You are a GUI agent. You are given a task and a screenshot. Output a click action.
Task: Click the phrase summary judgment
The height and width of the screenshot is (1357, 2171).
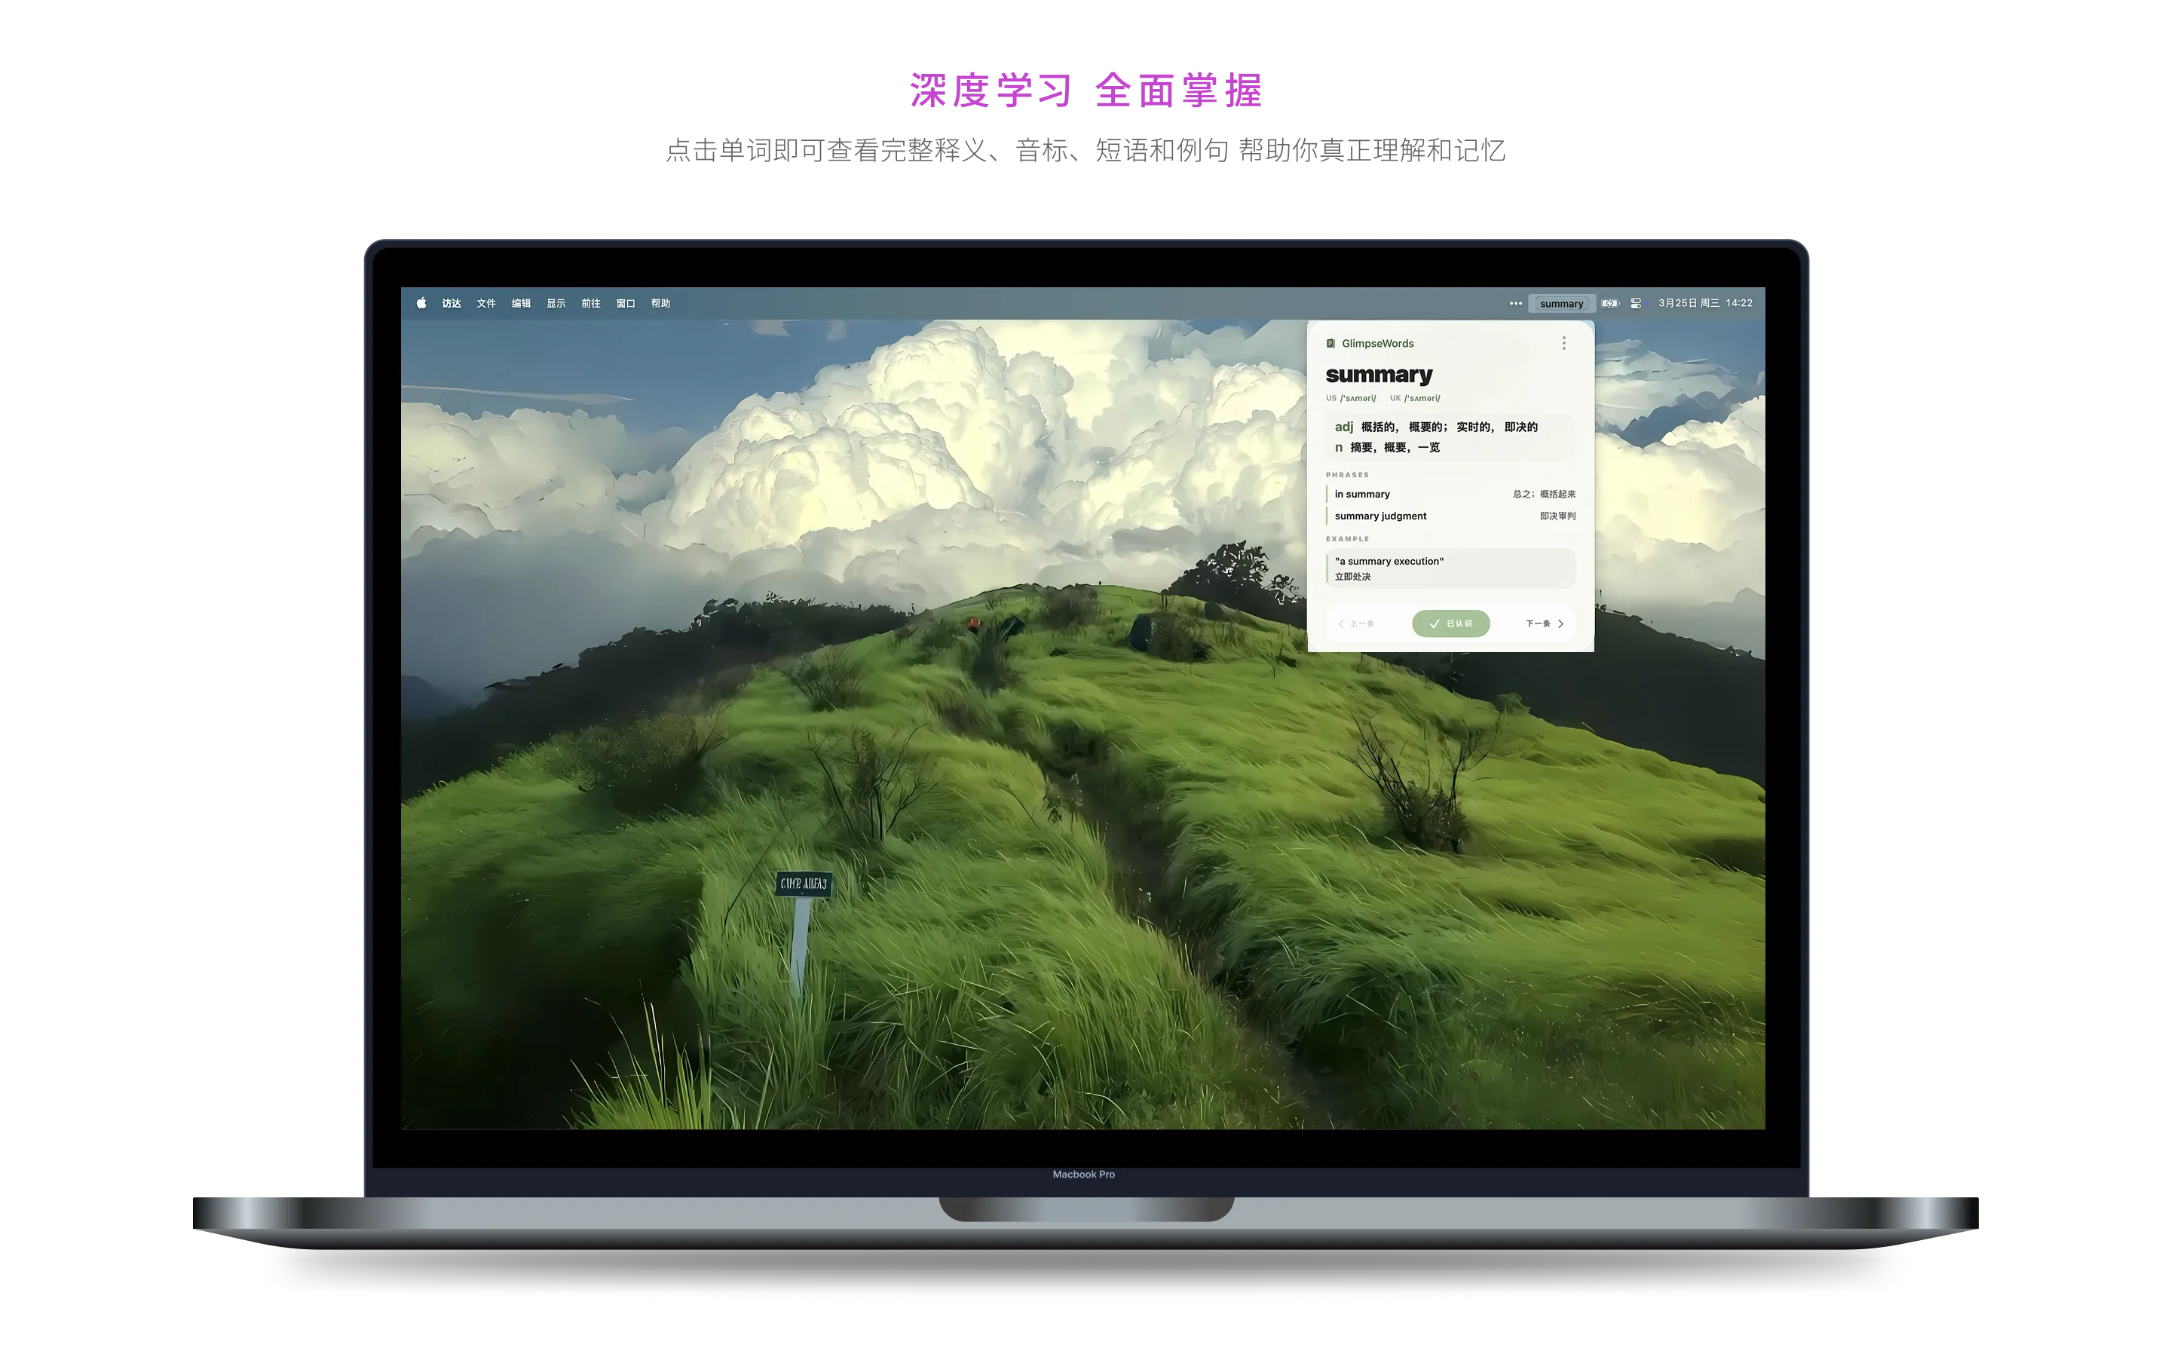(x=1379, y=516)
